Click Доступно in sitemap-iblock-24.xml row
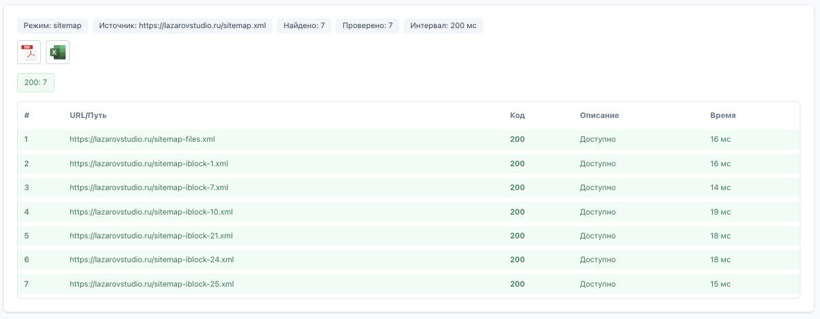This screenshot has height=319, width=820. click(598, 260)
